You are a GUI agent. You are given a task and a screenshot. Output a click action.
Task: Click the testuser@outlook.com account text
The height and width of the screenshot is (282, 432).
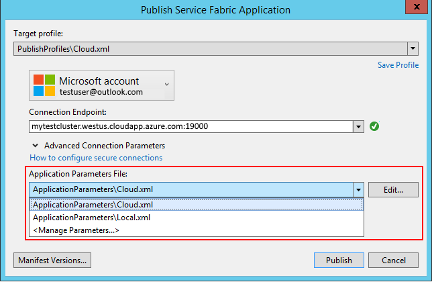click(x=101, y=92)
